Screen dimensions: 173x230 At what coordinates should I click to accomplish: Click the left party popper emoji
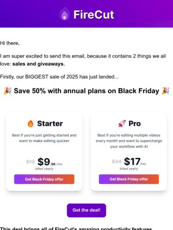[x=8, y=91]
